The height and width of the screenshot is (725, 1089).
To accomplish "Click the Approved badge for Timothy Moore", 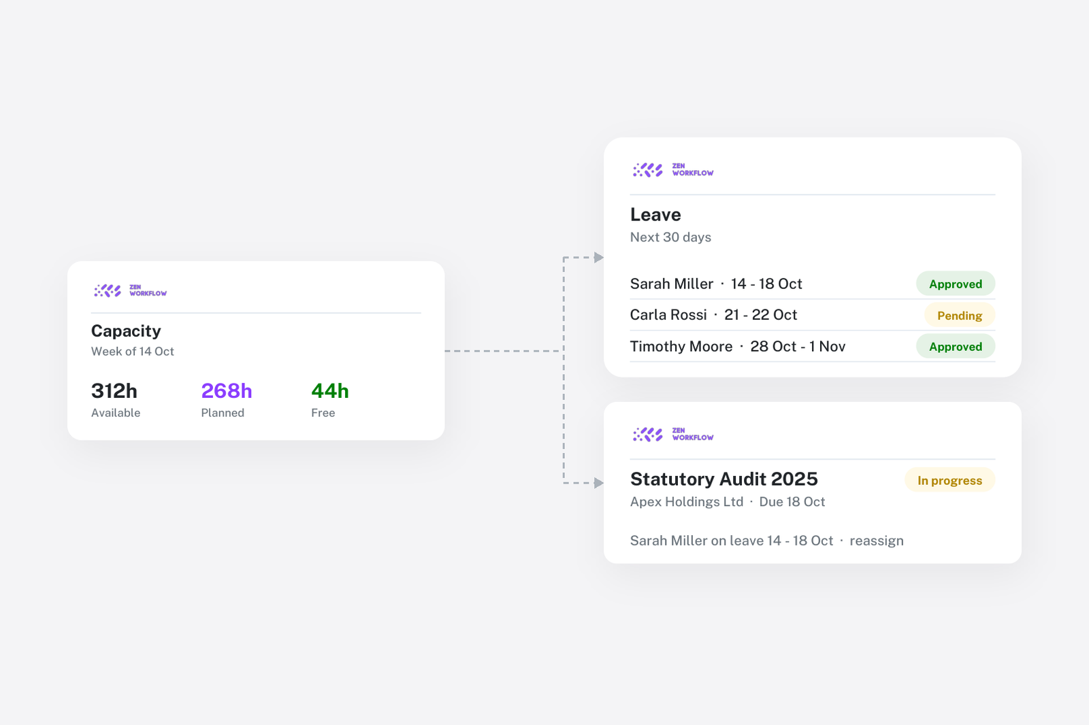I will pyautogui.click(x=956, y=346).
